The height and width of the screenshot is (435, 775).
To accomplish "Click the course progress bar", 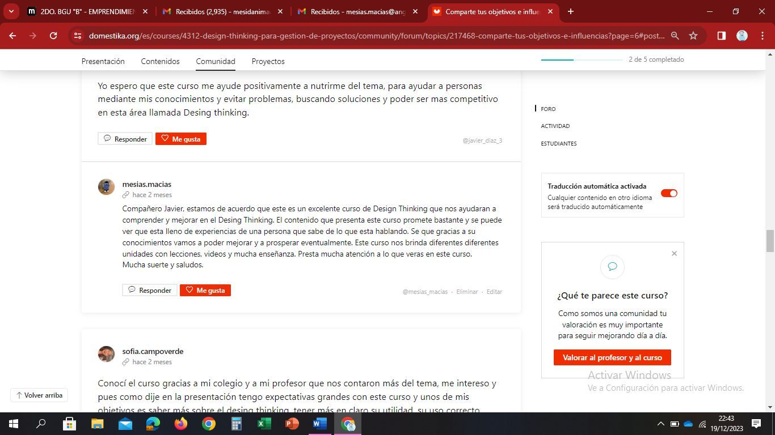I will (582, 59).
